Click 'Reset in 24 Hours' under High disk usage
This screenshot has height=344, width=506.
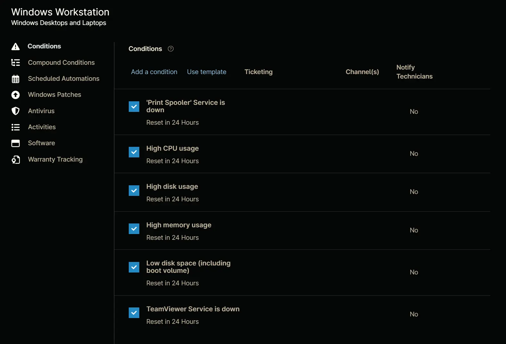173,199
